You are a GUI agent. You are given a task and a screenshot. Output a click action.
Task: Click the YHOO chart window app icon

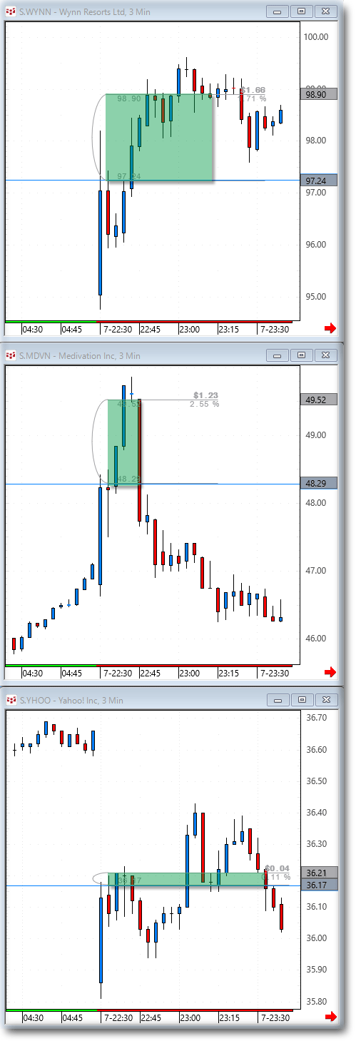click(x=11, y=701)
